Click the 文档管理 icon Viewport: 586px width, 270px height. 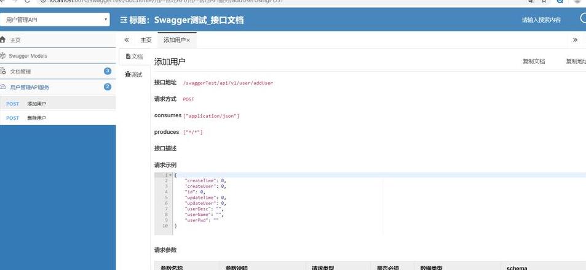coord(3,71)
